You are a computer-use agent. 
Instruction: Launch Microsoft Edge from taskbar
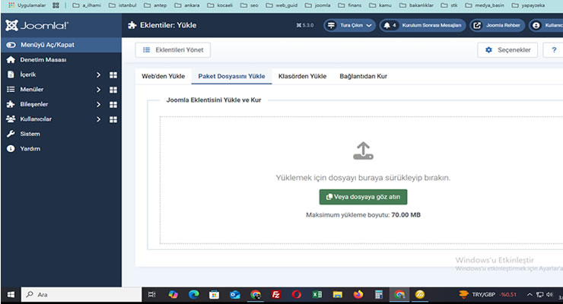[194, 295]
